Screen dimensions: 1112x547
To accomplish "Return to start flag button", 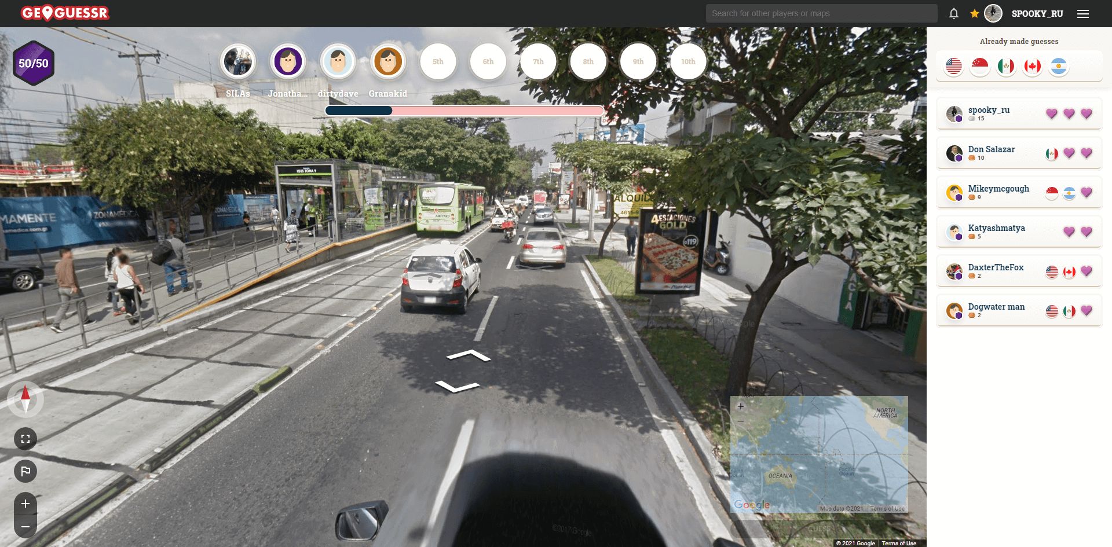I will point(25,471).
